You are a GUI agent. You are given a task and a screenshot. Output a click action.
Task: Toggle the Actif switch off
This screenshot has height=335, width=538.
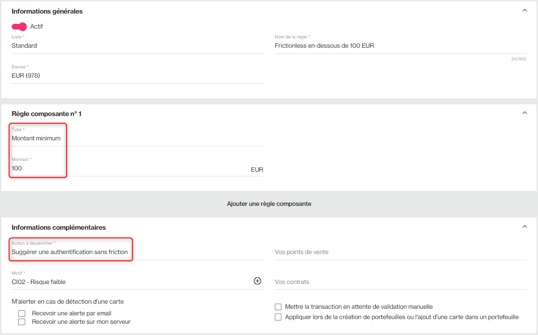point(19,27)
